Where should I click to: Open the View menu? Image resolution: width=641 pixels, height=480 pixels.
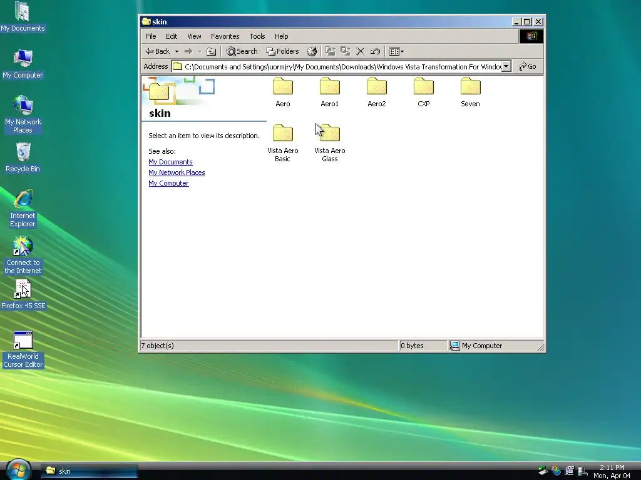point(194,36)
